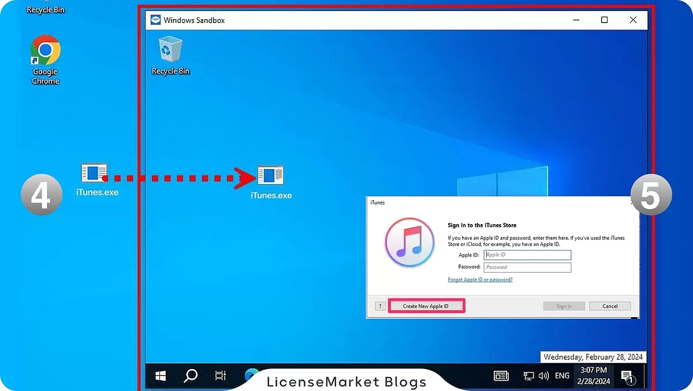Viewport: 693px width, 391px height.
Task: Click the Sign In button
Action: 564,306
